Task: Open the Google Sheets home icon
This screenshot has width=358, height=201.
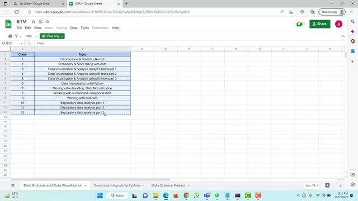Action: 8,24
